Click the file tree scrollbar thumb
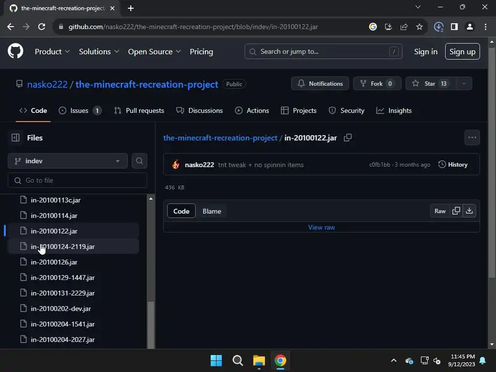Viewport: 496px width, 372px height. pyautogui.click(x=151, y=325)
